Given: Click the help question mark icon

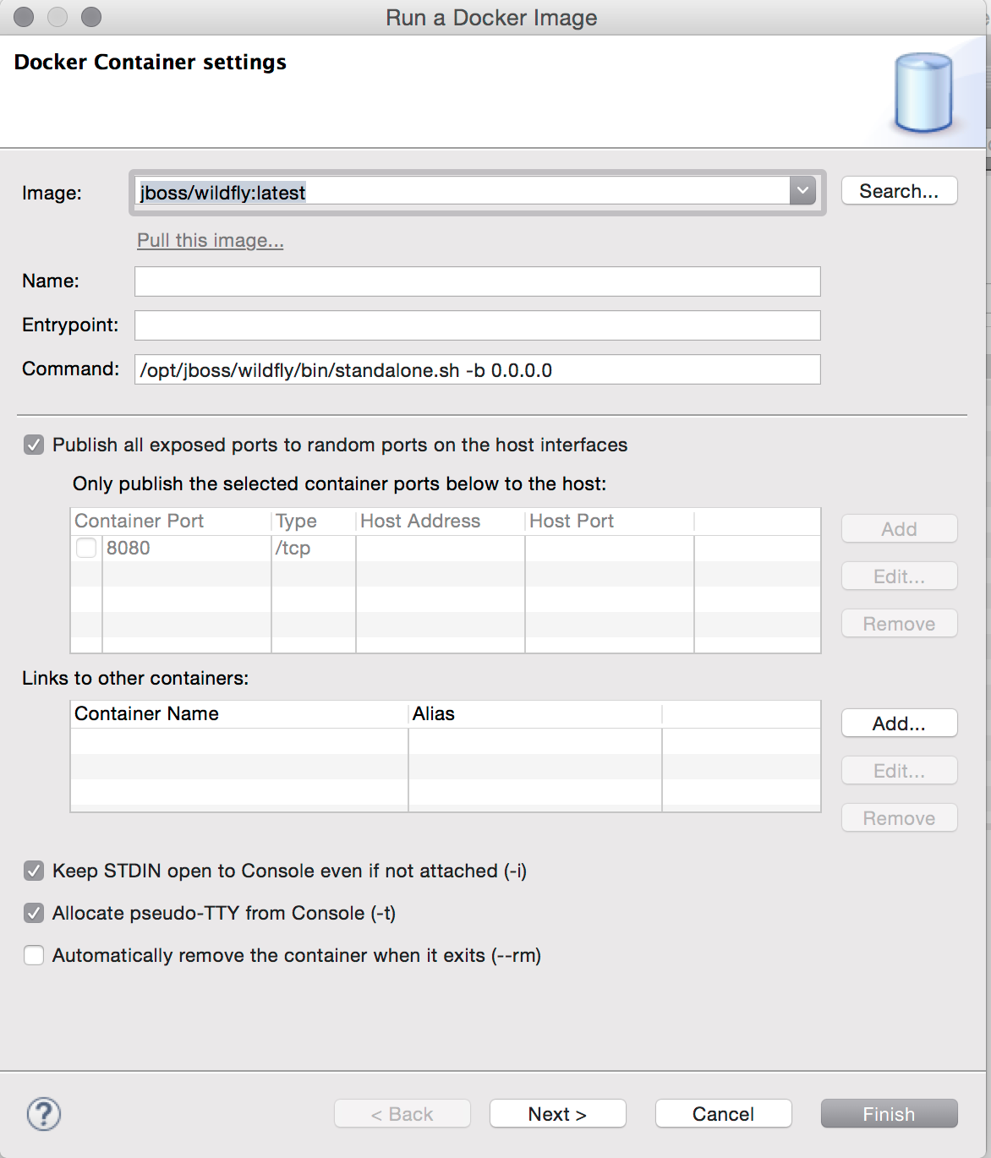Looking at the screenshot, I should tap(44, 1114).
